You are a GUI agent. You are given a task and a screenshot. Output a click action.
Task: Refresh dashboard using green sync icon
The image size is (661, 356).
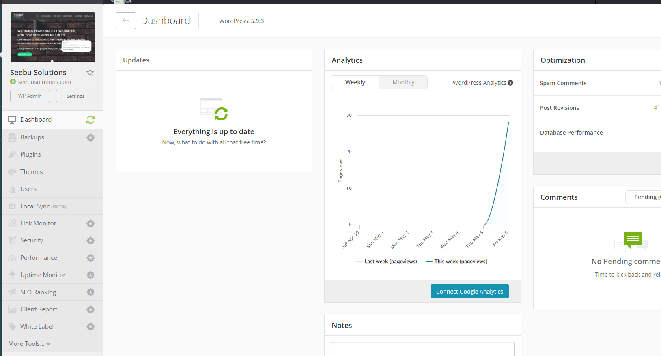coord(90,120)
